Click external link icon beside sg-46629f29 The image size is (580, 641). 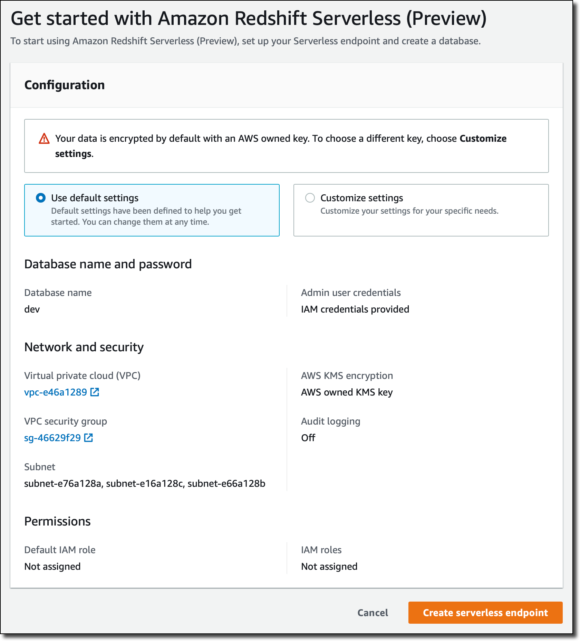[x=89, y=438]
